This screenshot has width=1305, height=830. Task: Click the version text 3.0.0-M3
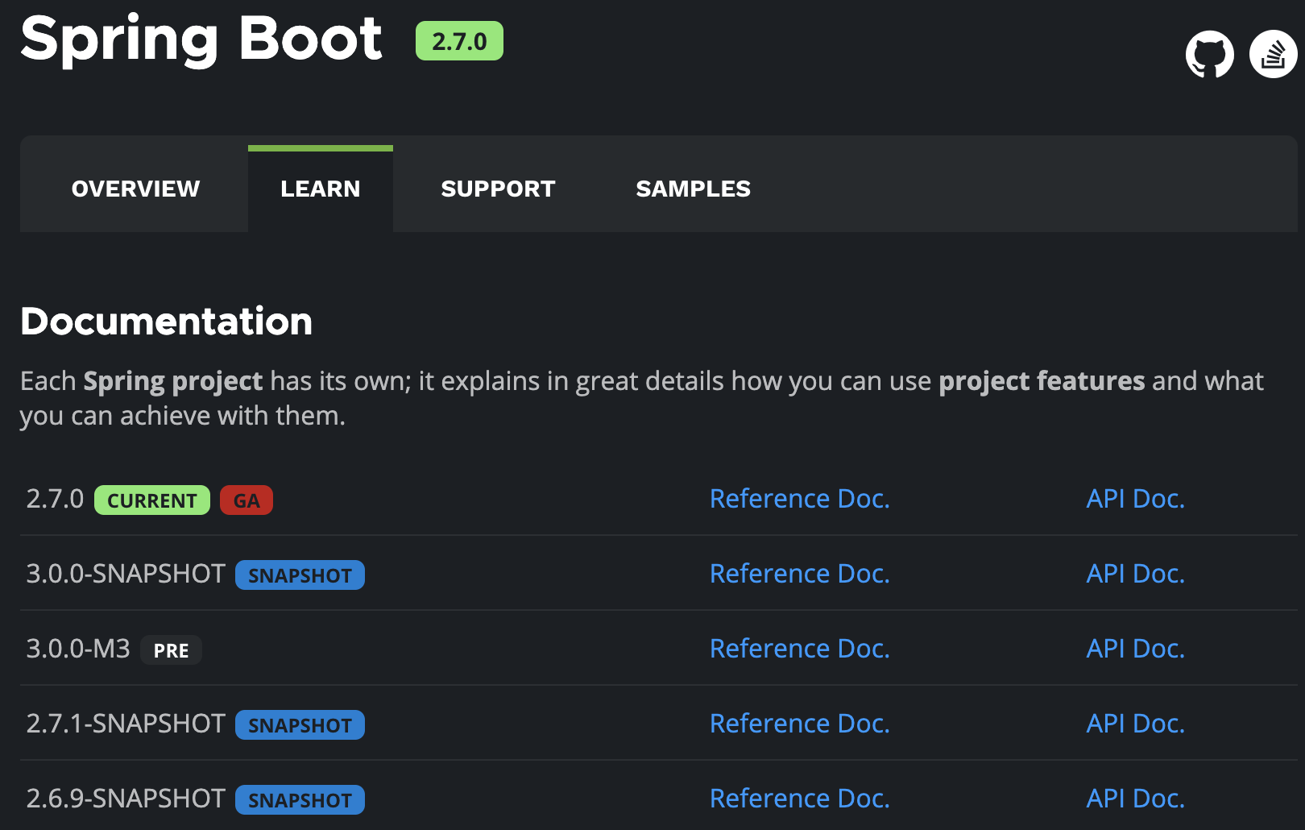tap(78, 649)
